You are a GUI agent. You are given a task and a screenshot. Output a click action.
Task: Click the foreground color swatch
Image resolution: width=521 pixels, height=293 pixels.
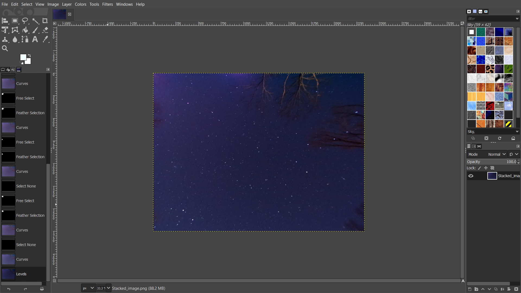click(23, 57)
